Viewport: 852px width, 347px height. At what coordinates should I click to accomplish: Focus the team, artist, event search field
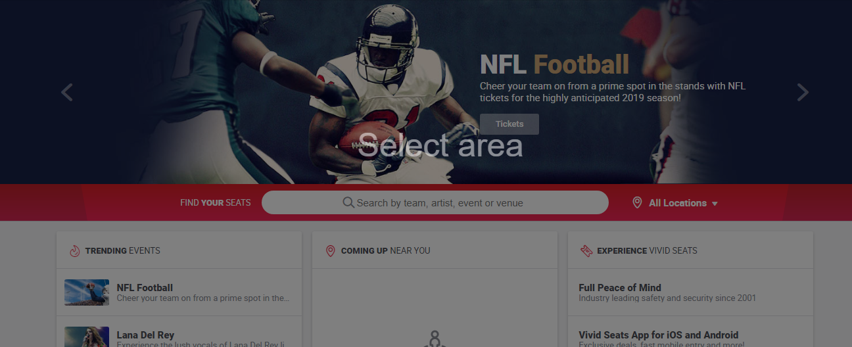click(x=435, y=202)
